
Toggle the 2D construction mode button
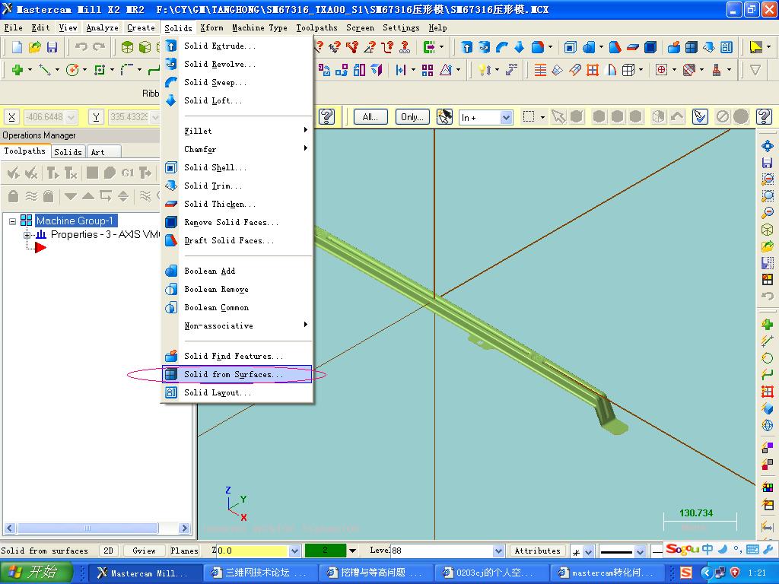tap(108, 551)
